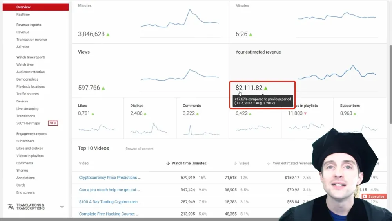Screen dimensions: 392x221
Task: Open Cryptocurrency Price Predictions video
Action: [x=110, y=178]
